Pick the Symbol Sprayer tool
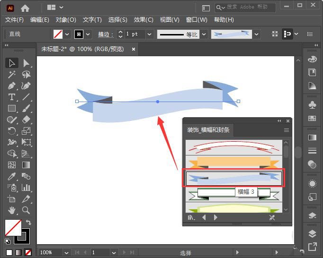 12,188
